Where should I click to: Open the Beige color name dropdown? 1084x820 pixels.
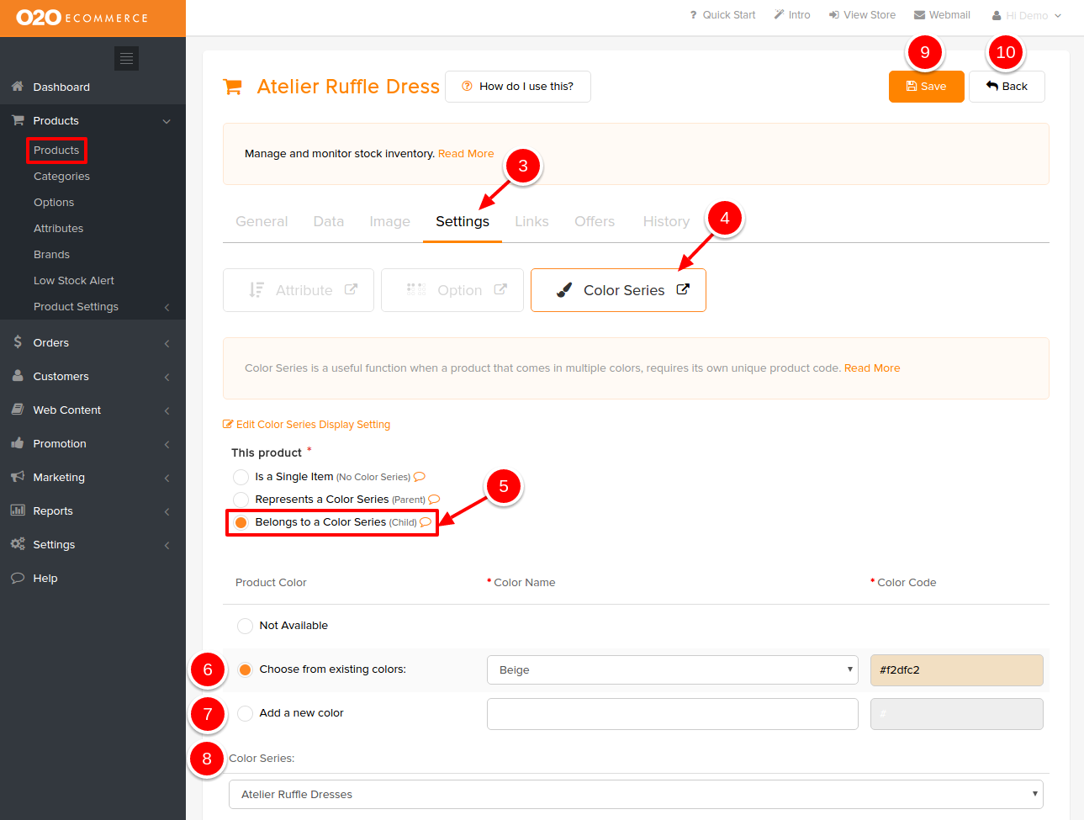672,670
